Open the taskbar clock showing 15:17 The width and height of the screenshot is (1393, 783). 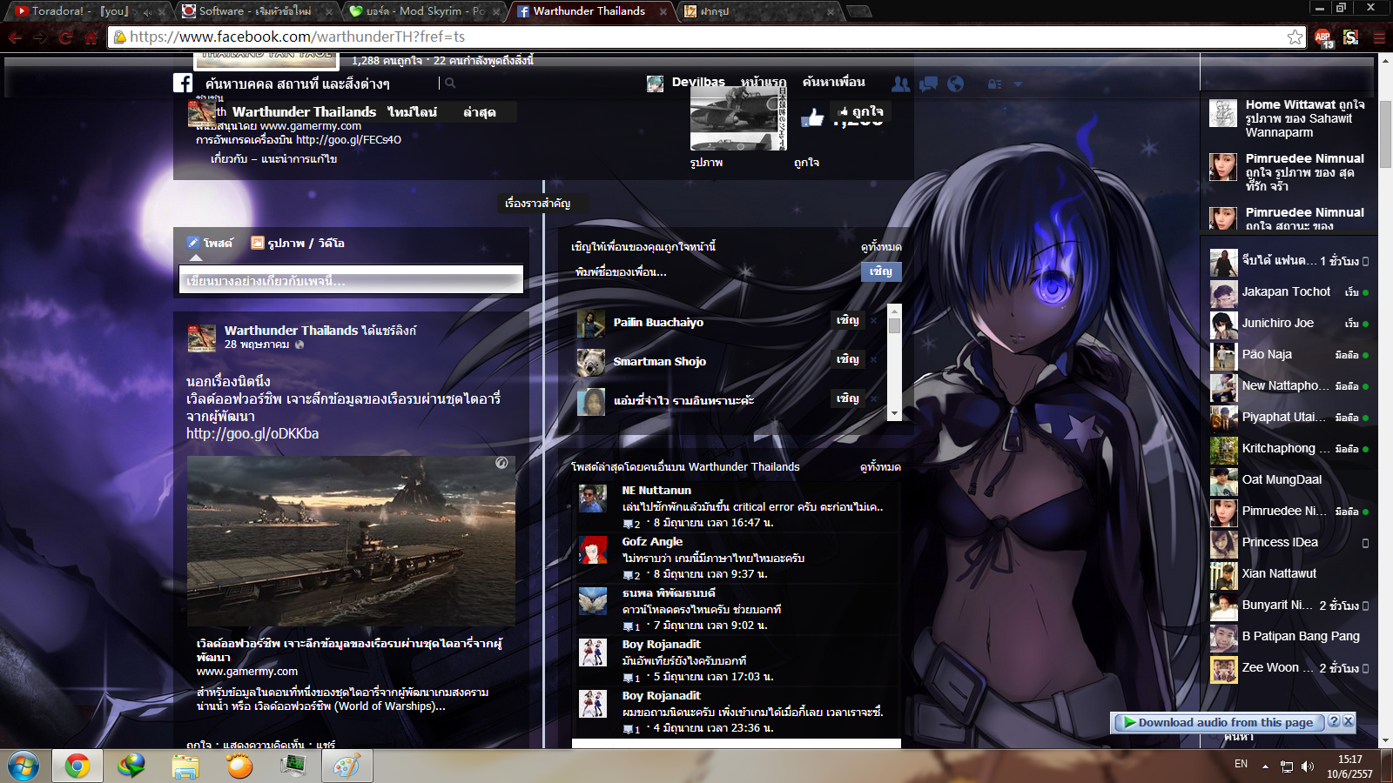point(1349,766)
